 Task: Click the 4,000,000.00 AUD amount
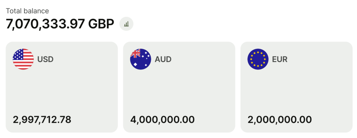point(162,120)
